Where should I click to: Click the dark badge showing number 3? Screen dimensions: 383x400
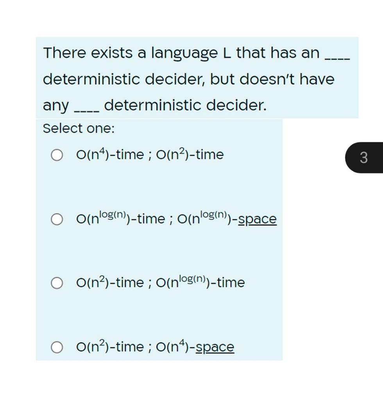[364, 157]
